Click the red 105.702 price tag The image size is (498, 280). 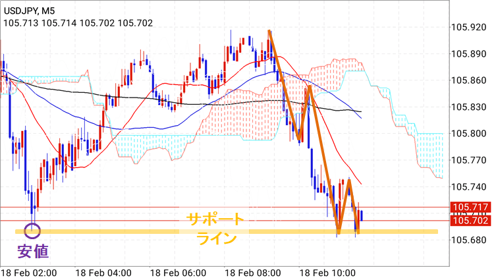[x=470, y=221]
